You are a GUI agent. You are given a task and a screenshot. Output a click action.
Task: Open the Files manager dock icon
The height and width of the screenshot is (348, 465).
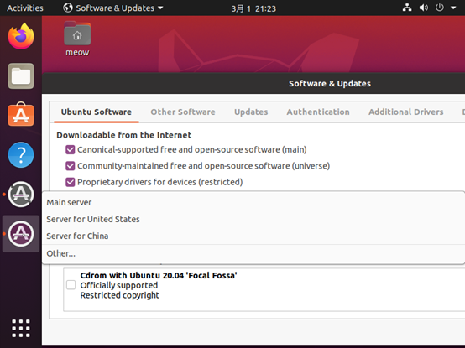21,76
